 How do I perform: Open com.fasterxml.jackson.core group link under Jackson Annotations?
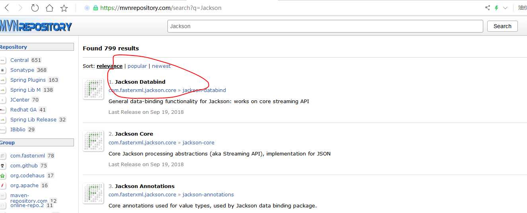142,195
